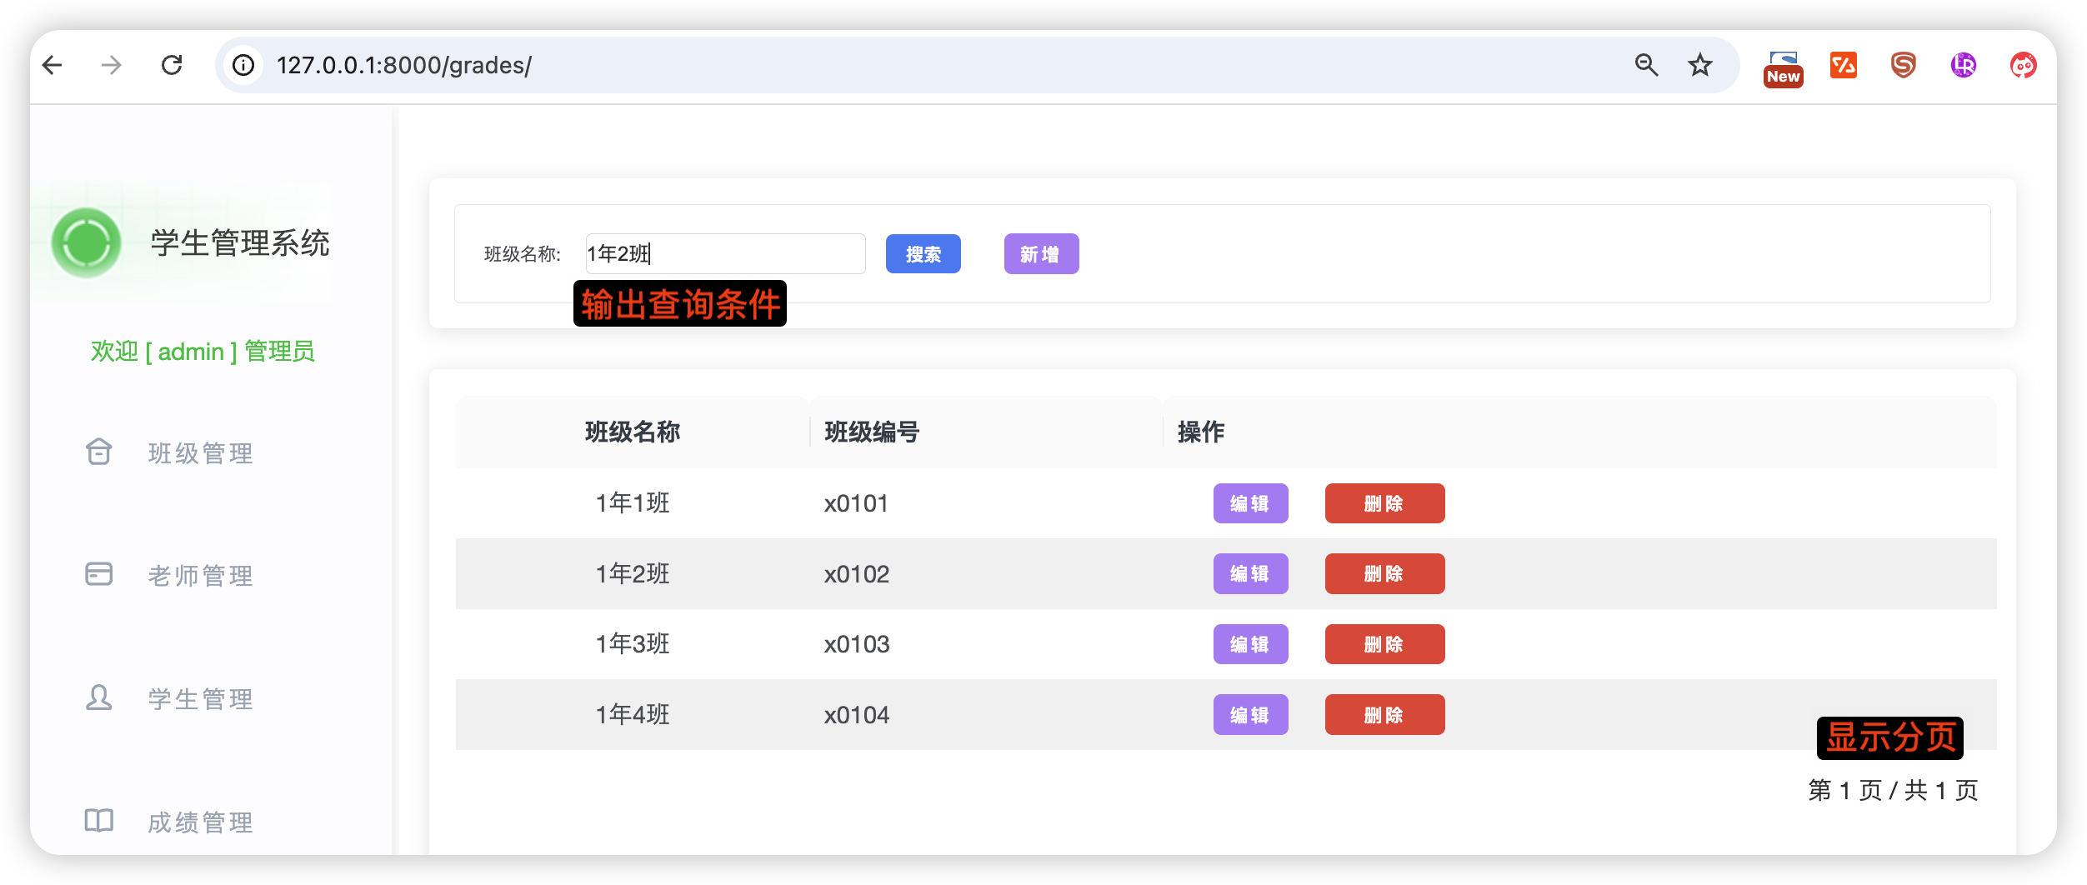Remove class 1年4班 with 删除
Viewport: 2087px width, 885px height.
(1384, 715)
